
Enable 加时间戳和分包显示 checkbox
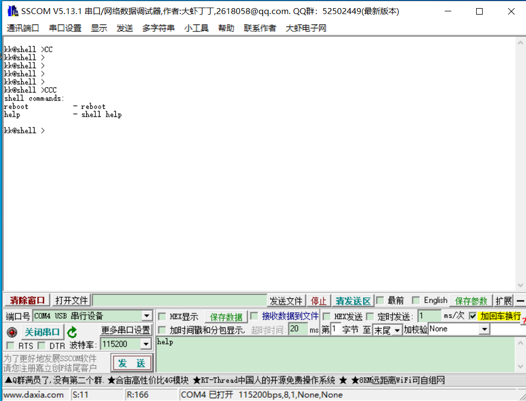162,330
